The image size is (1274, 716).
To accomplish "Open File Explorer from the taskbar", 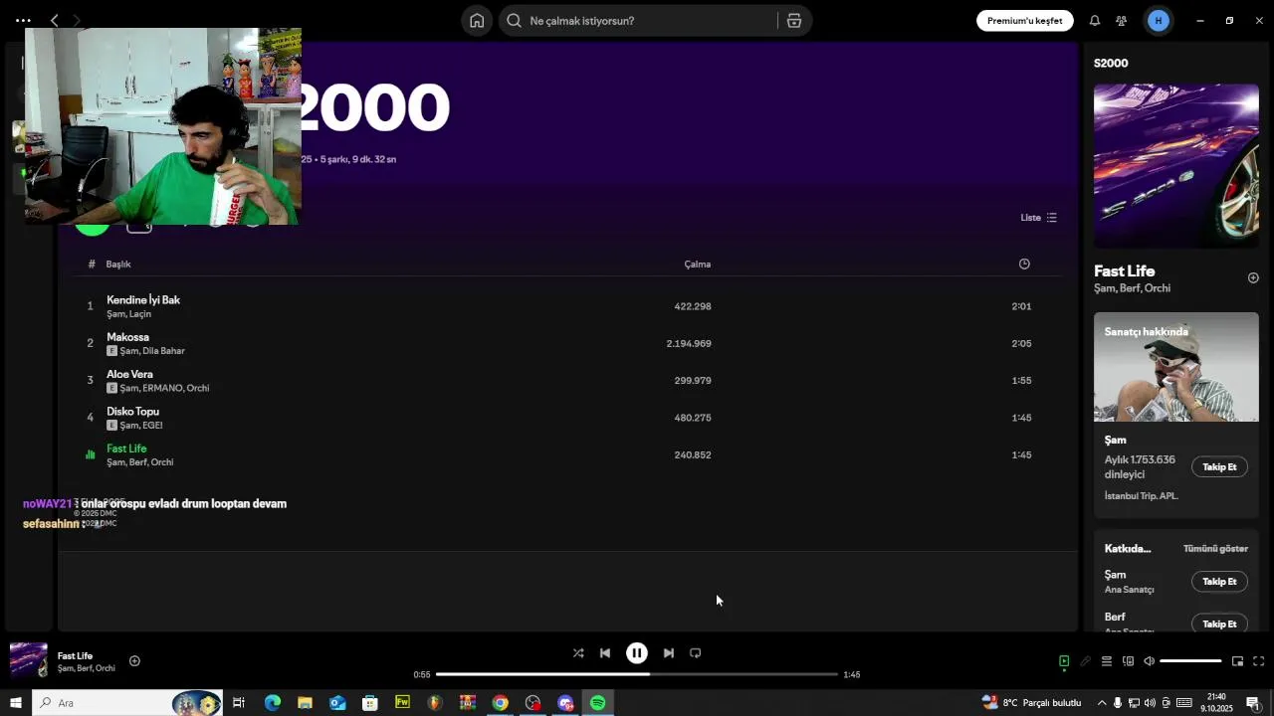I will pyautogui.click(x=306, y=703).
